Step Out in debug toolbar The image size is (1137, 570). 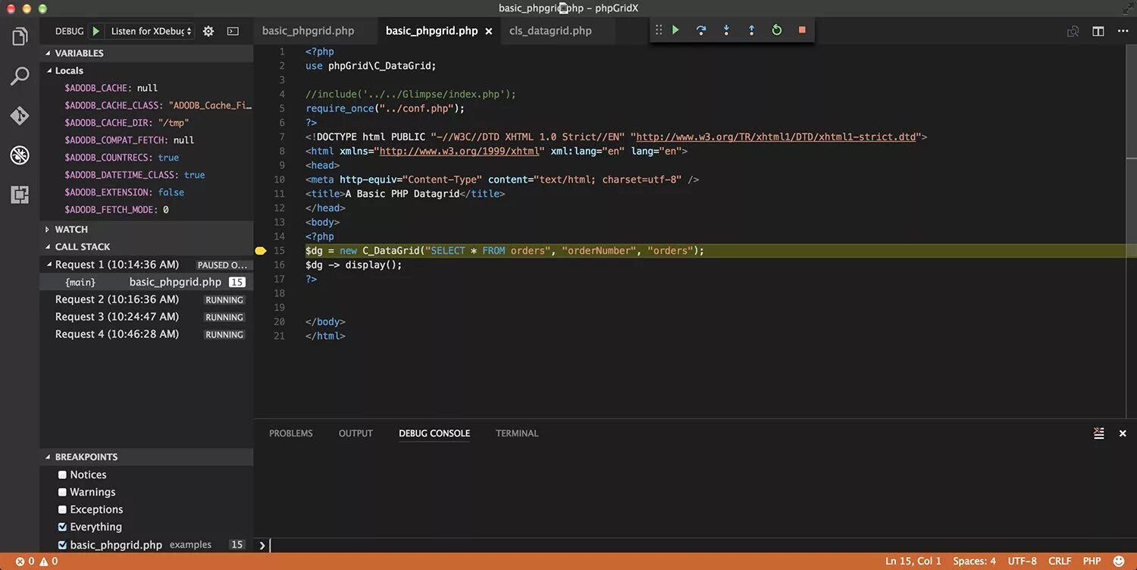751,30
